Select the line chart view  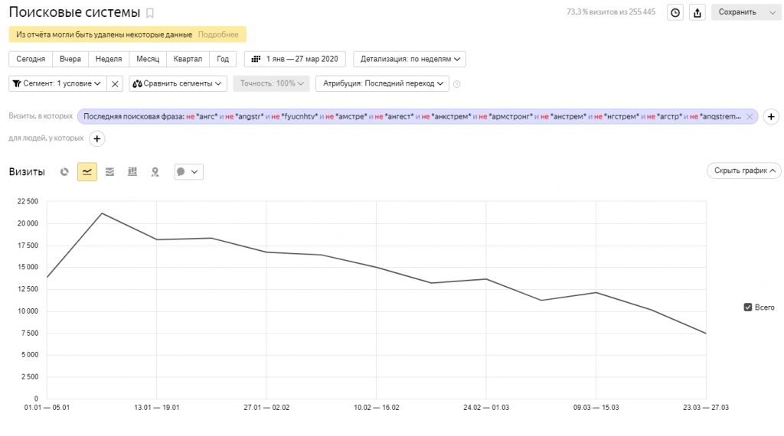[87, 172]
